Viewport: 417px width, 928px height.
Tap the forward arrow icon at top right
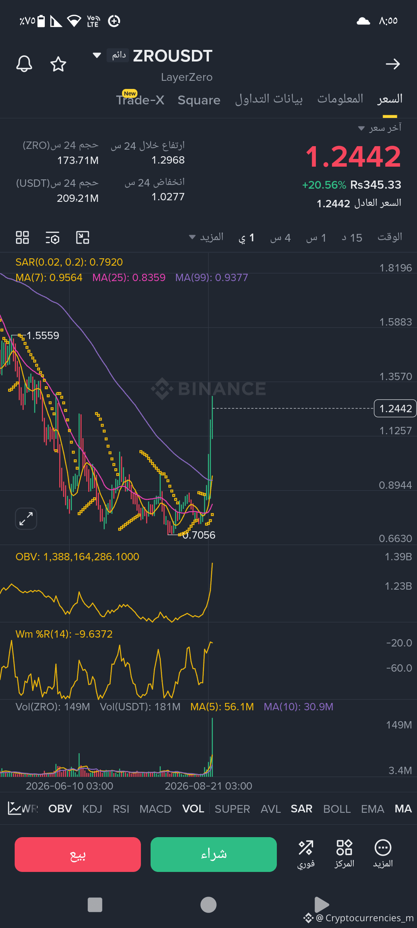point(393,64)
